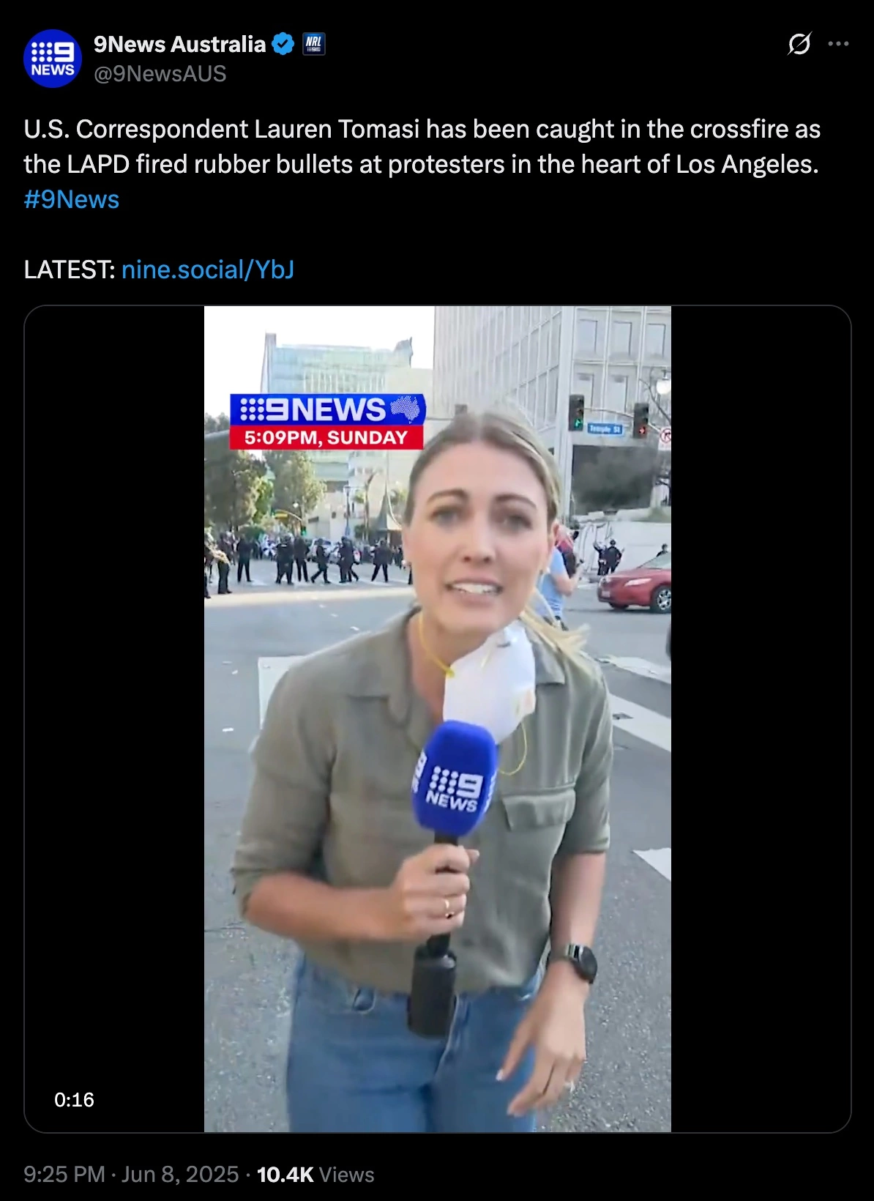Click the right black letterbox of video

[x=761, y=719]
